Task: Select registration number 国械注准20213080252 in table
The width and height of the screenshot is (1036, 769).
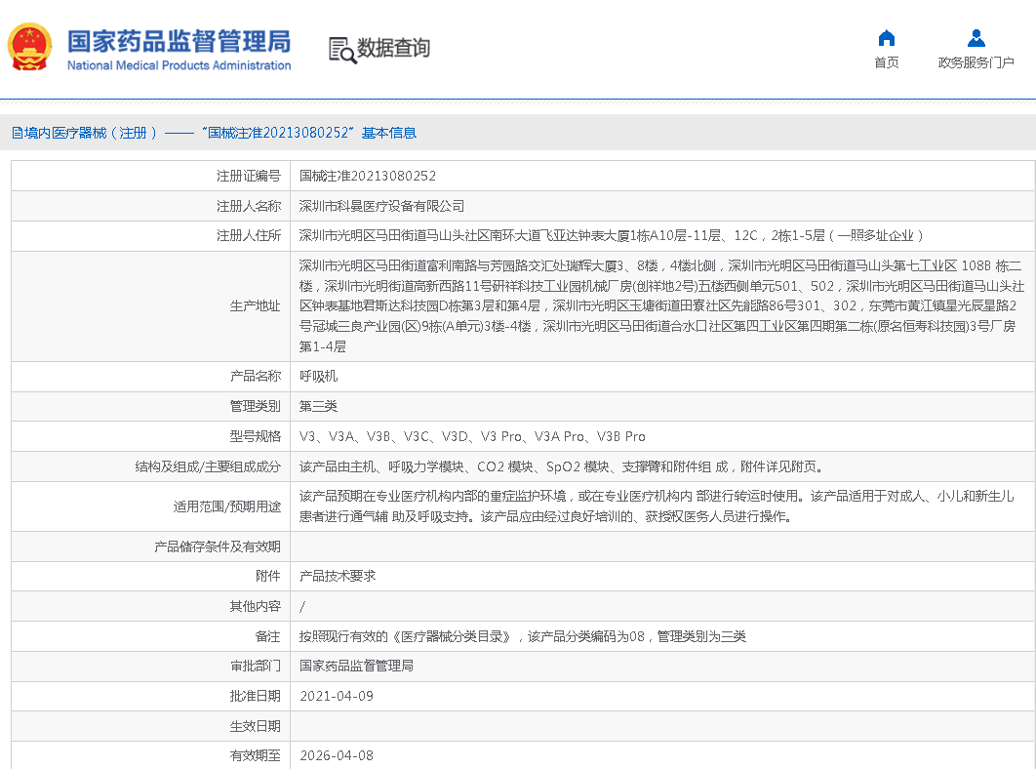Action: coord(368,176)
